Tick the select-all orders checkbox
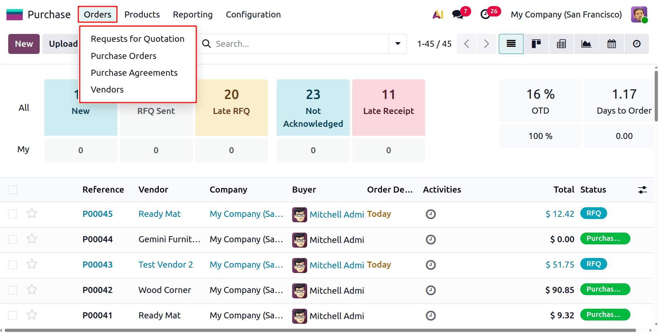The width and height of the screenshot is (659, 333). [x=13, y=189]
